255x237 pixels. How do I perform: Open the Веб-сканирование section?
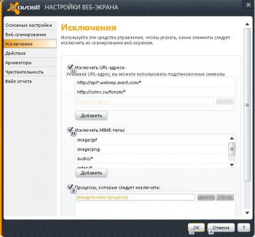click(30, 34)
